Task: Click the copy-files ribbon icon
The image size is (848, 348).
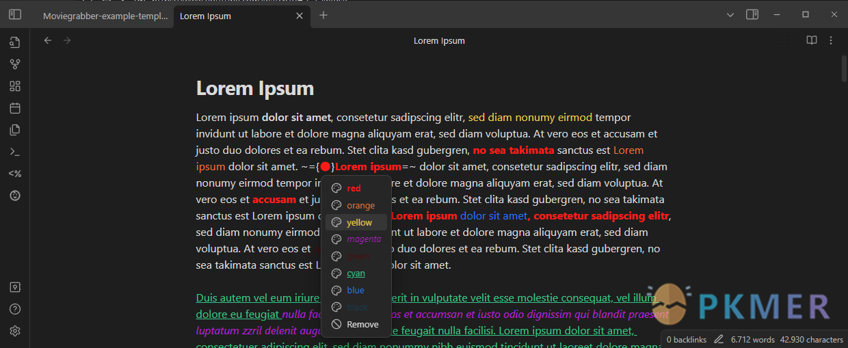Action: [x=15, y=130]
